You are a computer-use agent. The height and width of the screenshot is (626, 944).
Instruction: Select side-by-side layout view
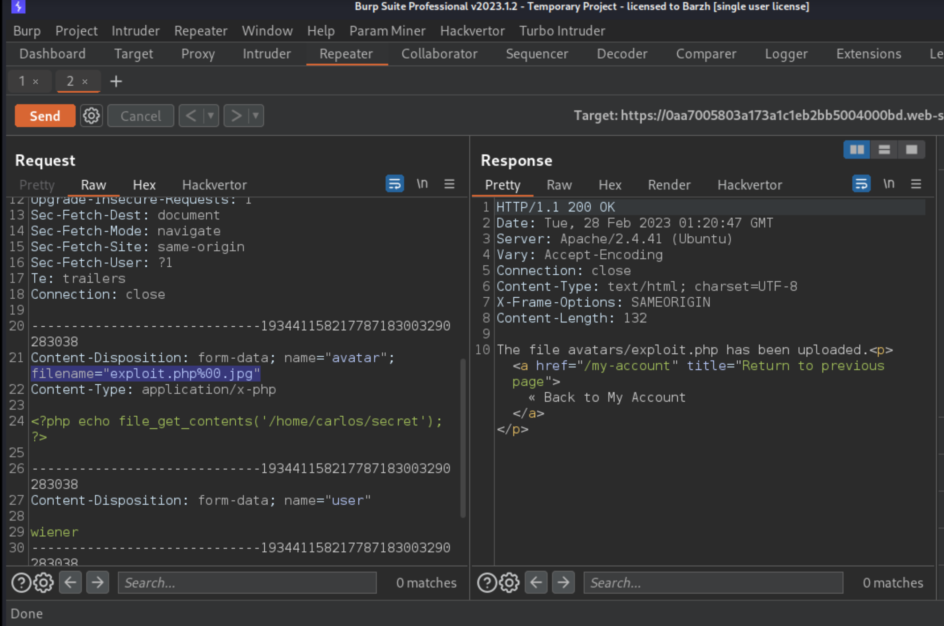[857, 150]
